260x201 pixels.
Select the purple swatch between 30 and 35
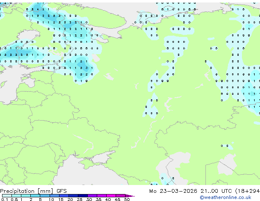[x=92, y=196]
